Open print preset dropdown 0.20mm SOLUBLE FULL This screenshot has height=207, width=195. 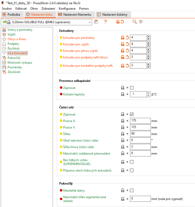46,22
